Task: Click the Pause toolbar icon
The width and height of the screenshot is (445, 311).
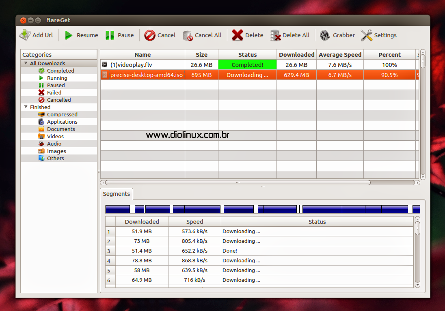Action: [x=110, y=35]
